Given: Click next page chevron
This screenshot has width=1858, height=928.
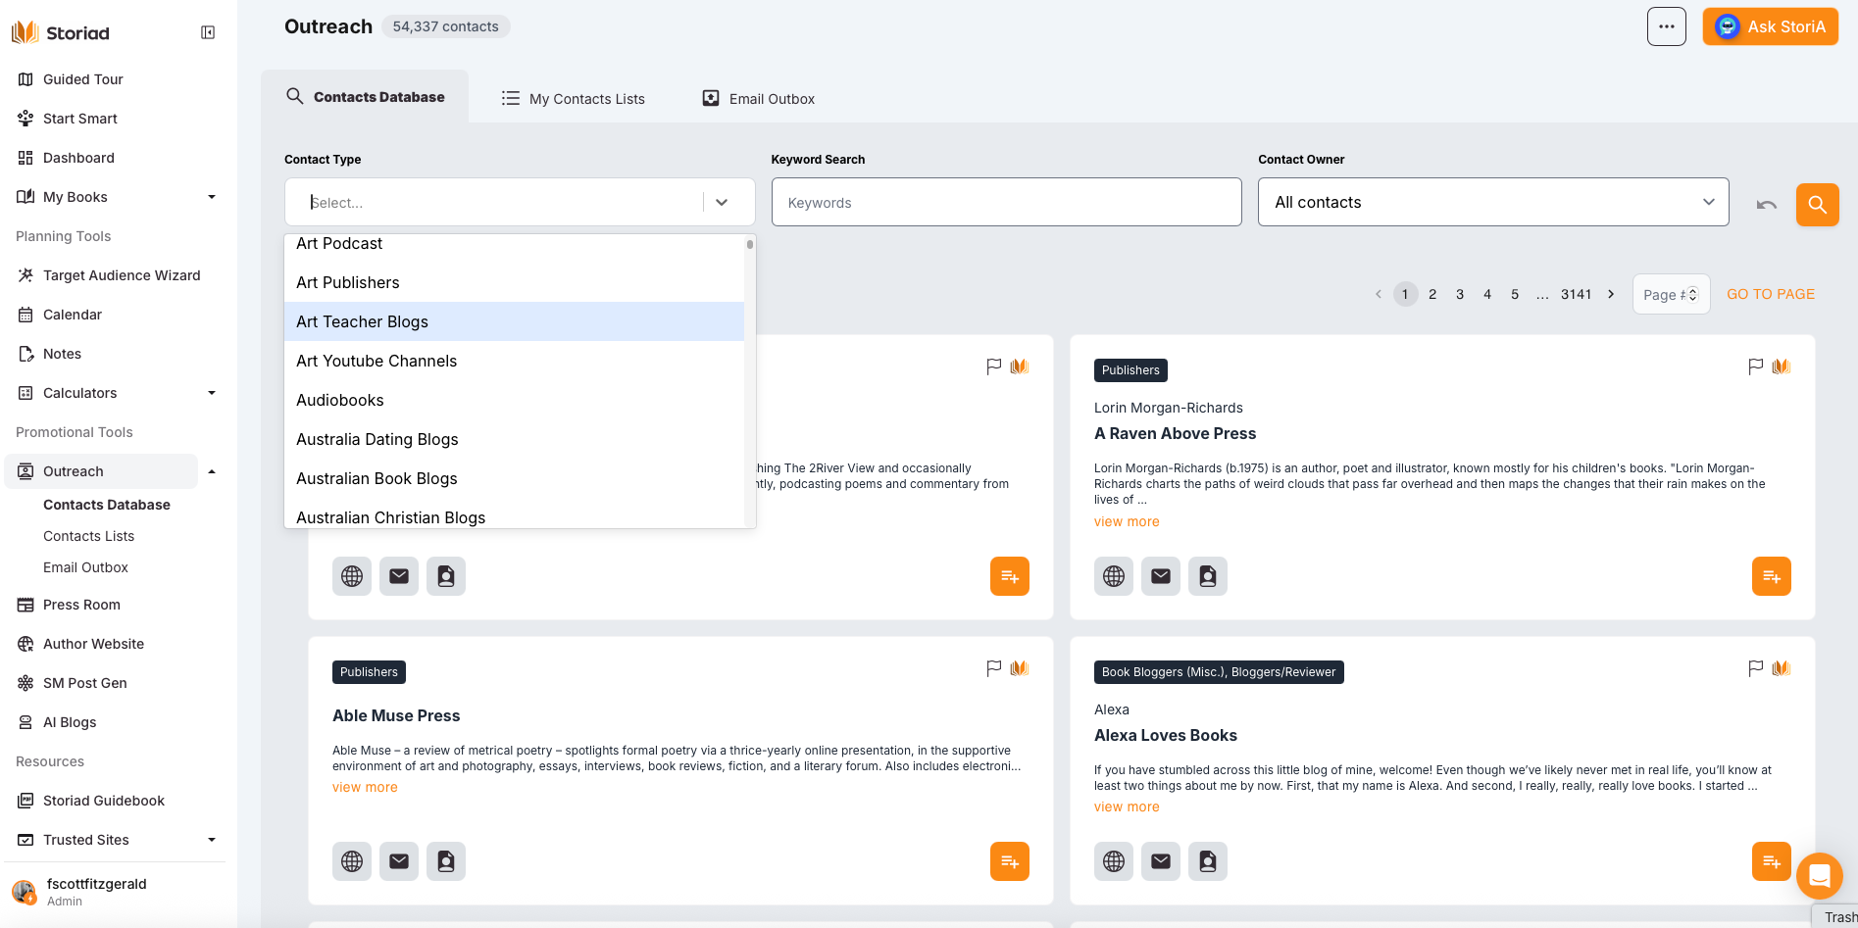Looking at the screenshot, I should pos(1611,294).
